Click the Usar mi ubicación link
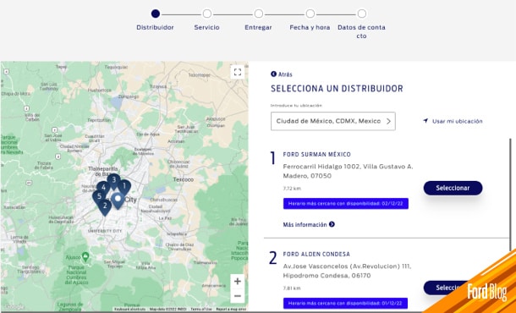The height and width of the screenshot is (313, 516). [453, 121]
